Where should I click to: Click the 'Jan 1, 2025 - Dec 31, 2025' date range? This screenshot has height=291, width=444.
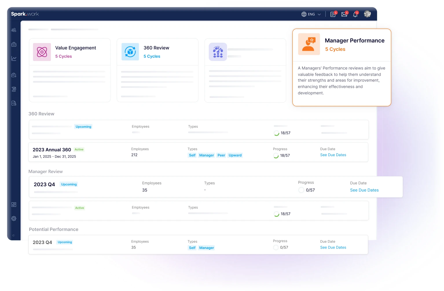point(54,157)
